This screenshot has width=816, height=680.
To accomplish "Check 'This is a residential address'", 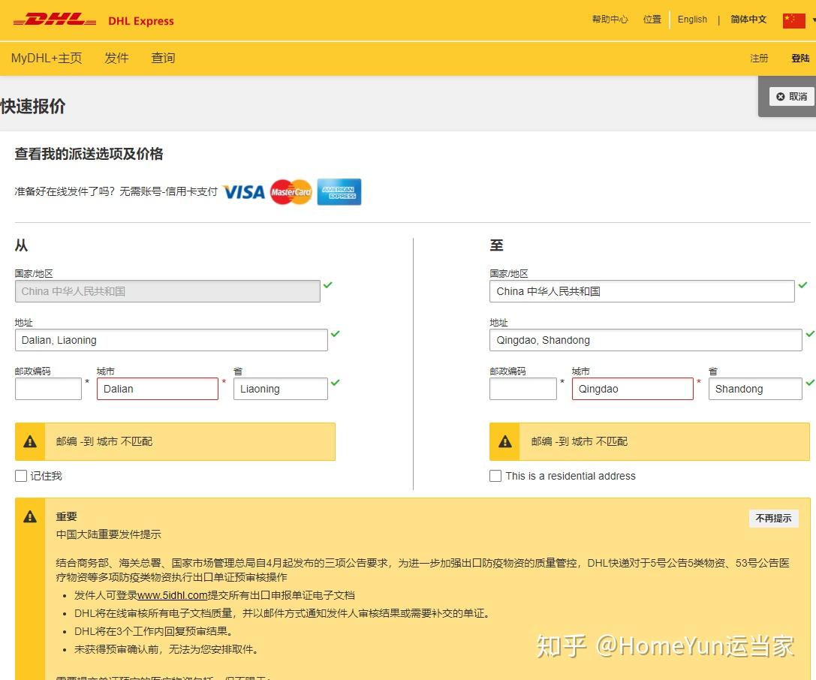I will tap(495, 476).
